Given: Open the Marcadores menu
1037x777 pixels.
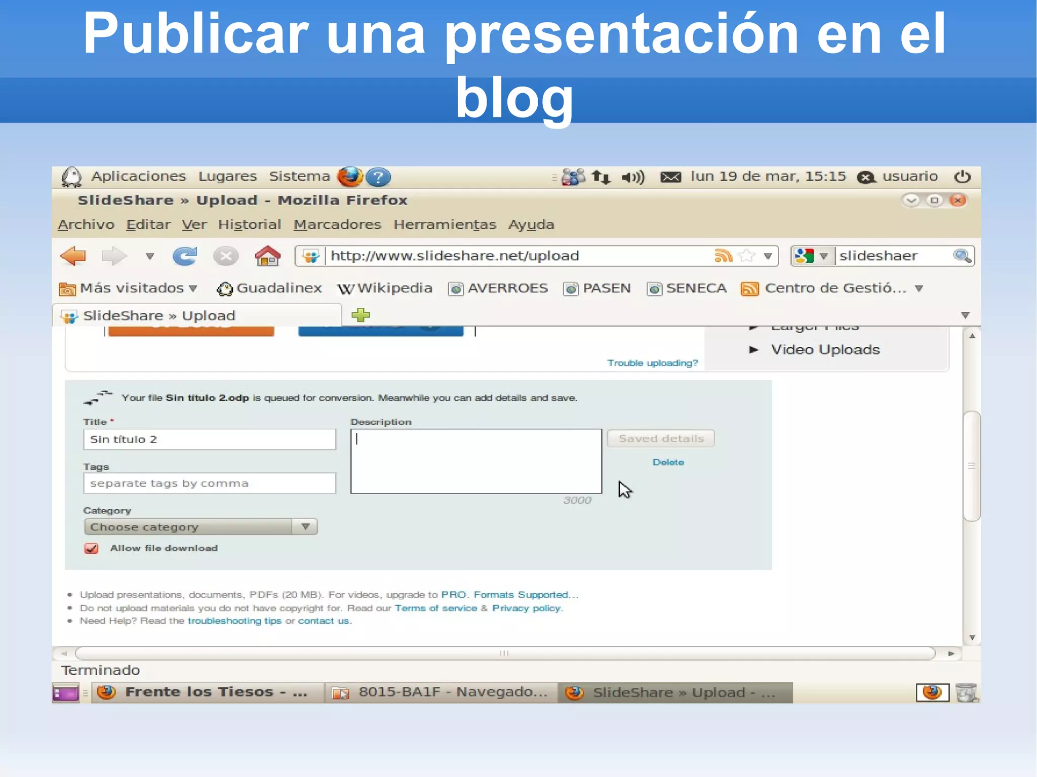Looking at the screenshot, I should coord(337,224).
